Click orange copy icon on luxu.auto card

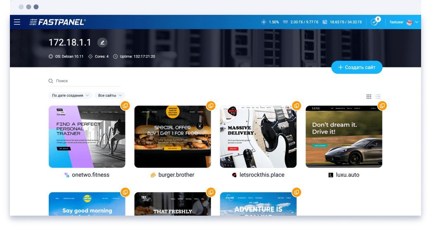[x=382, y=105]
